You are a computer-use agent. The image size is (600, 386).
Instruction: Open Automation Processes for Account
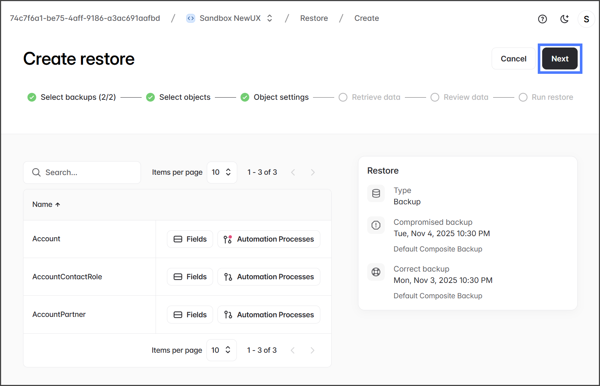tap(269, 239)
